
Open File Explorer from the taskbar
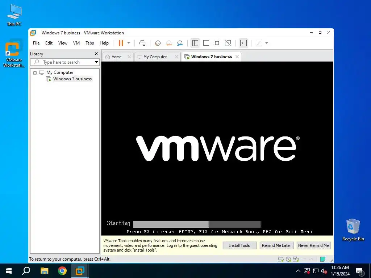tap(44, 271)
